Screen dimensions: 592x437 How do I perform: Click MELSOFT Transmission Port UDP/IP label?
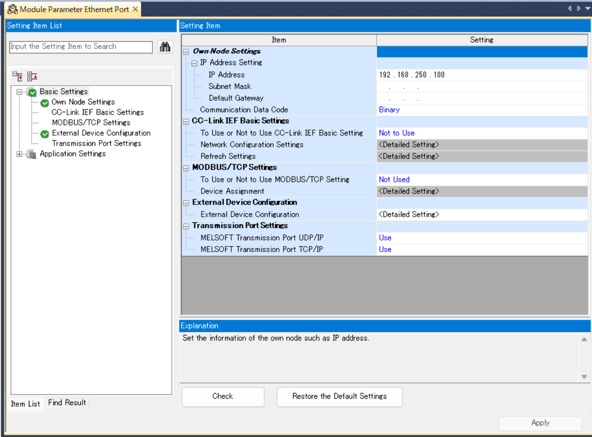[x=262, y=238]
